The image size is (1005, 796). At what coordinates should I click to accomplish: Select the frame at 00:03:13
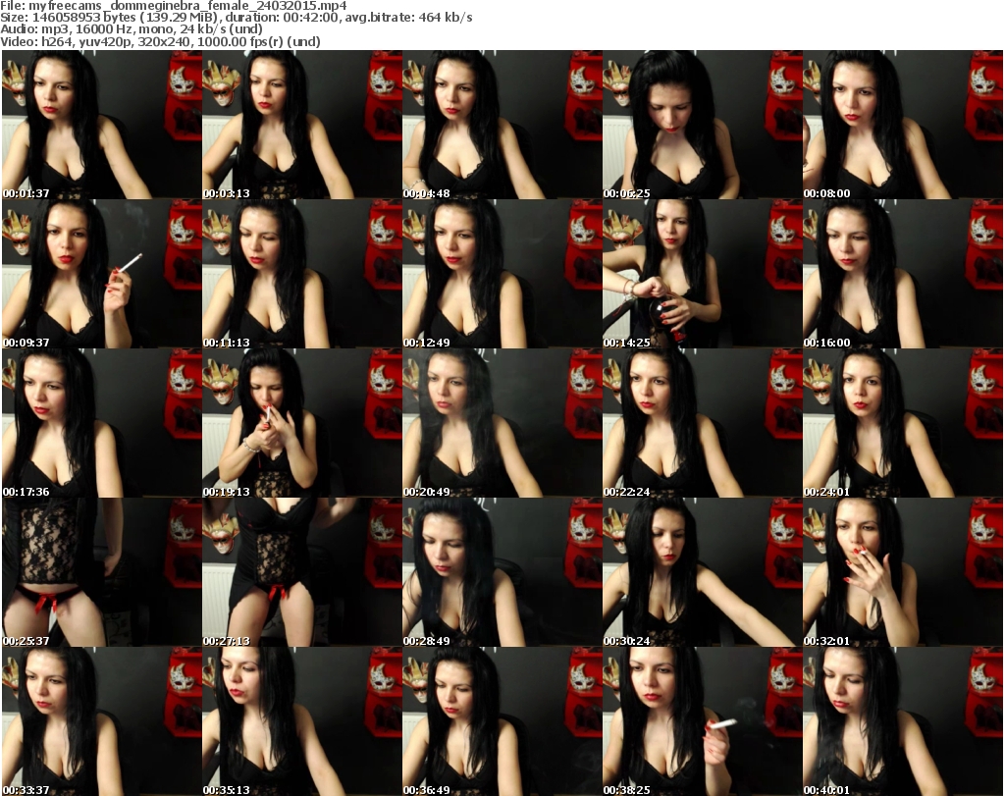302,125
